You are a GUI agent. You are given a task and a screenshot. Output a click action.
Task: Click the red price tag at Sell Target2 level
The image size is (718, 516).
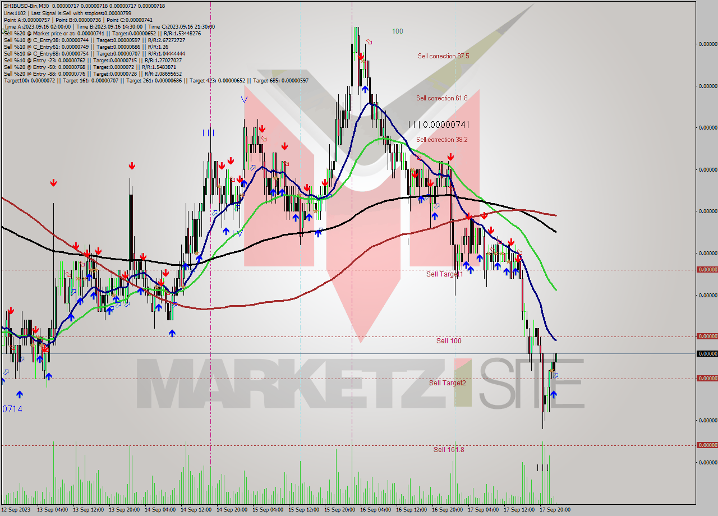707,379
